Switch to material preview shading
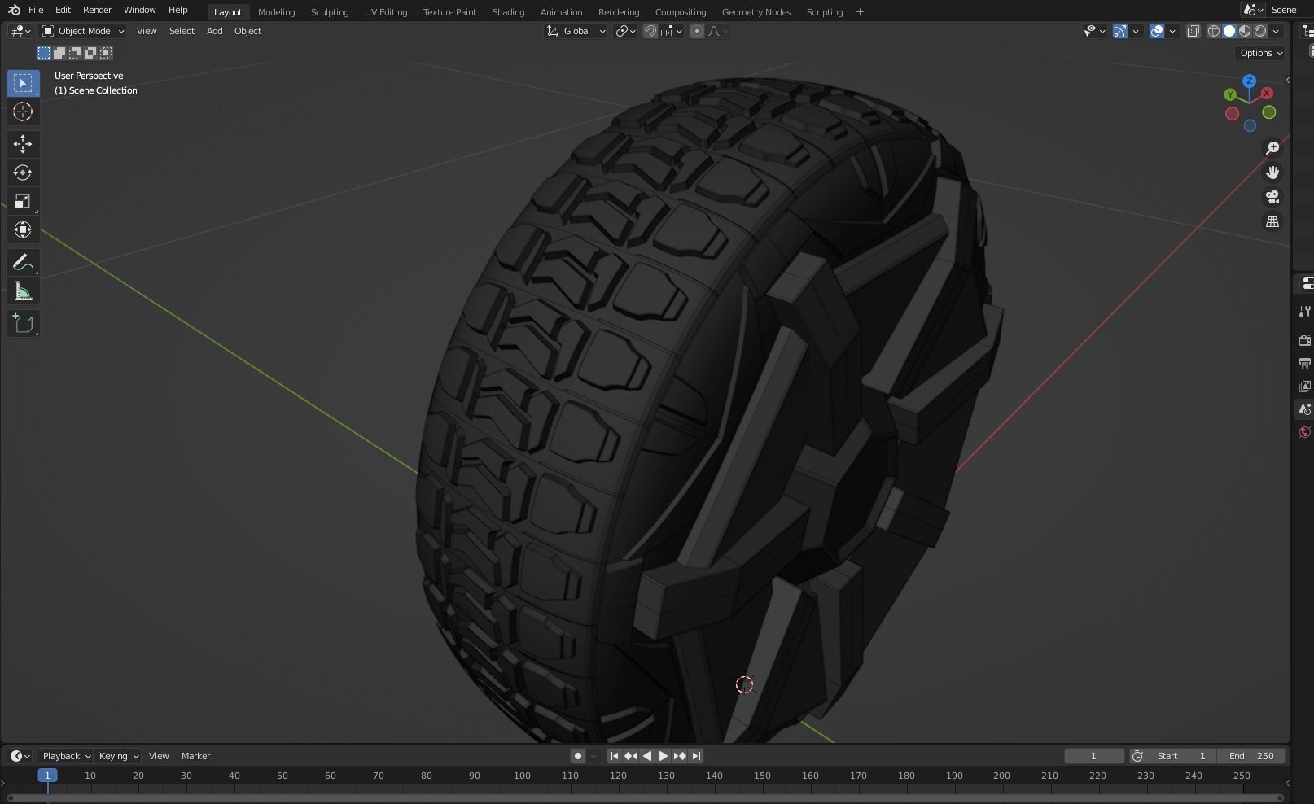The image size is (1314, 804). click(1245, 31)
